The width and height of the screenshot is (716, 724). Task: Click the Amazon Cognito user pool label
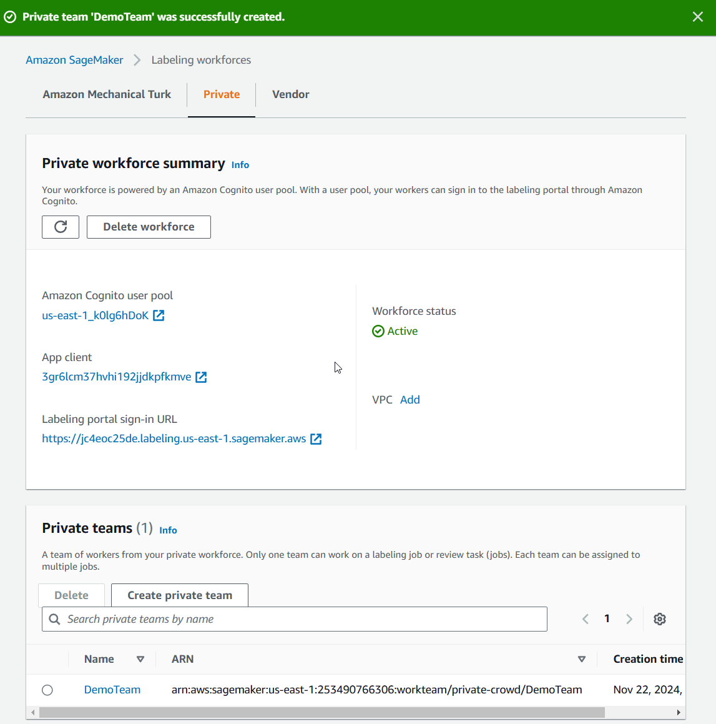click(x=107, y=295)
